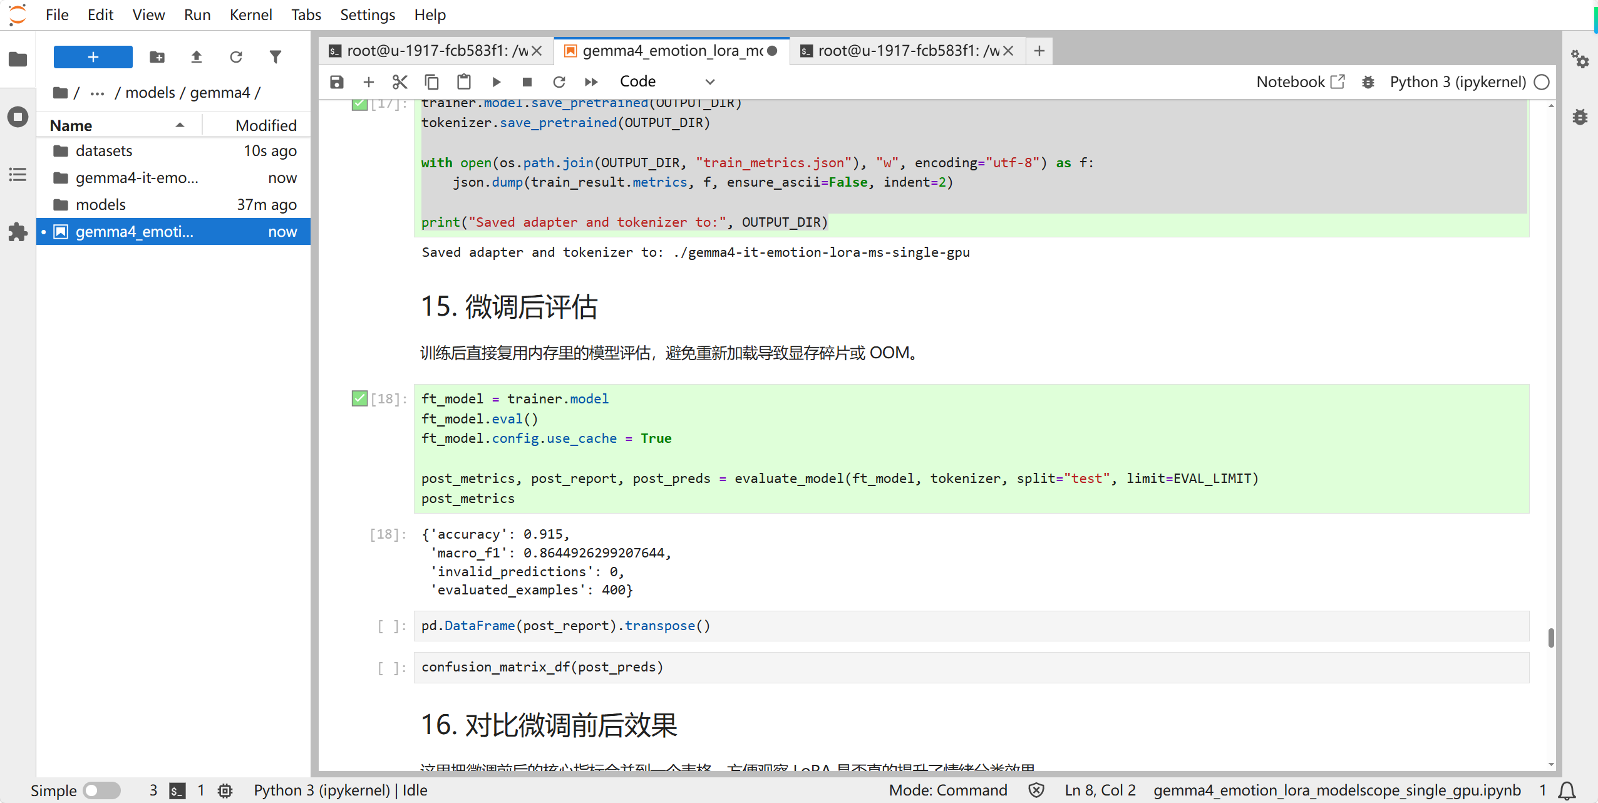This screenshot has height=803, width=1598.
Task: Select the gemma4_emoti... notebook file
Action: tap(173, 232)
